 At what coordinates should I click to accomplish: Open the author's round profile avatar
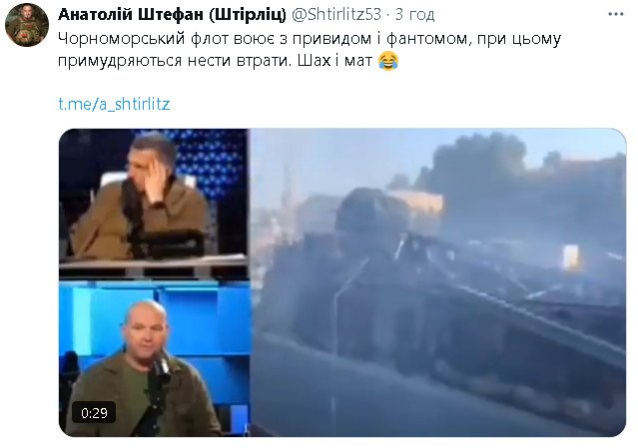(x=27, y=25)
